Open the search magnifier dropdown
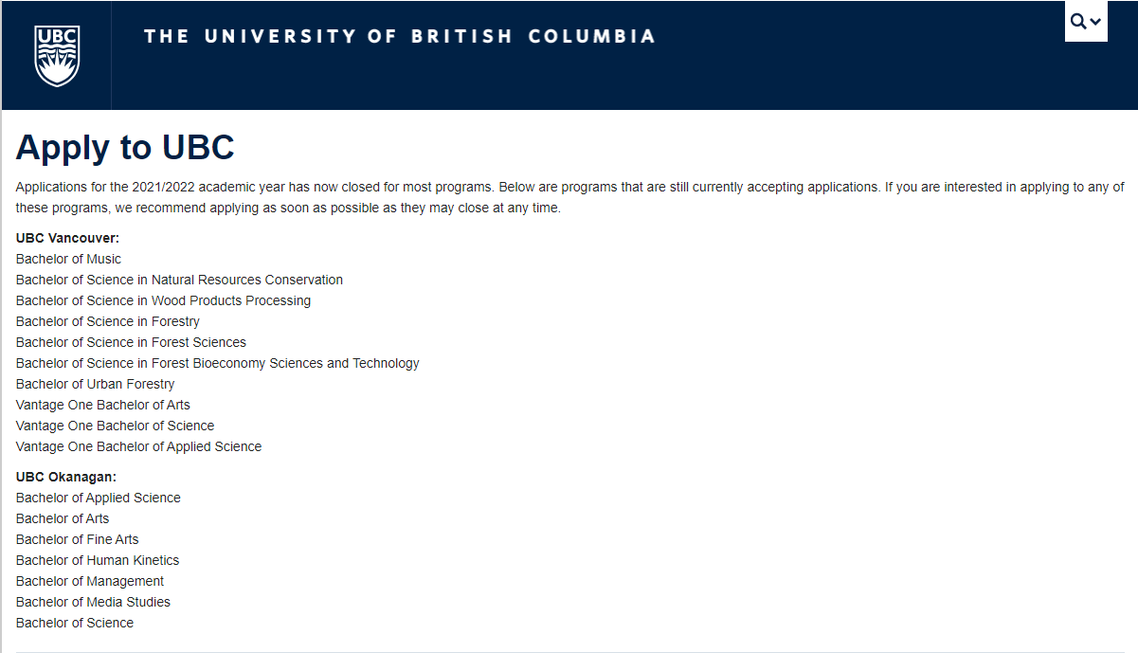This screenshot has width=1138, height=653. tap(1086, 22)
